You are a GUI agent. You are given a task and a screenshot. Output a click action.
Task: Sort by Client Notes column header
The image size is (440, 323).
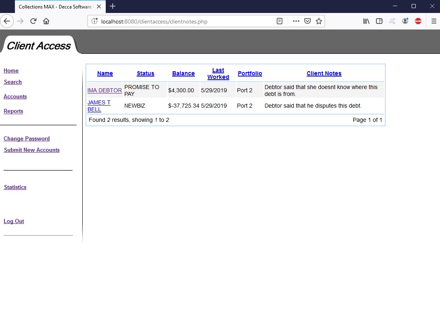[324, 73]
